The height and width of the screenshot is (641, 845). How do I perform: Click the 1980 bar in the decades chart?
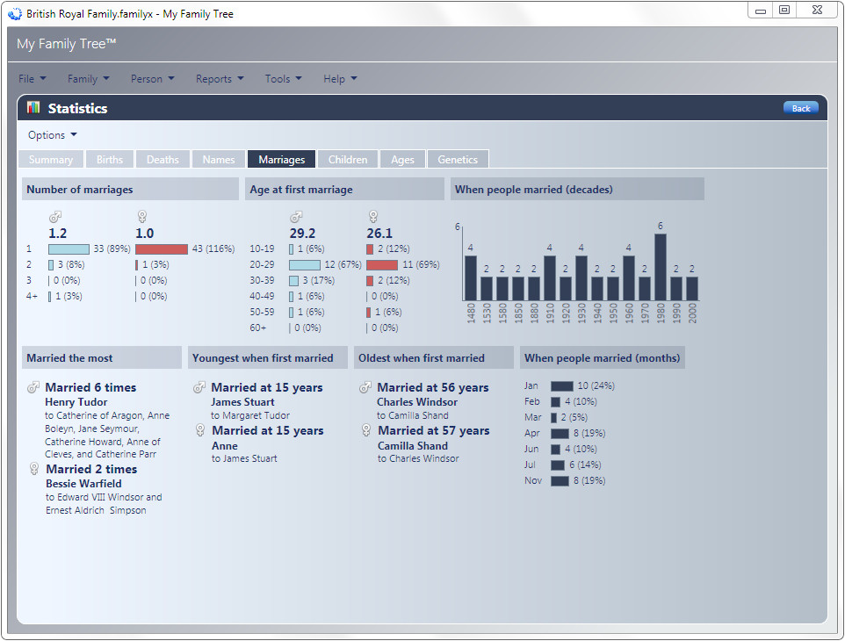(661, 267)
